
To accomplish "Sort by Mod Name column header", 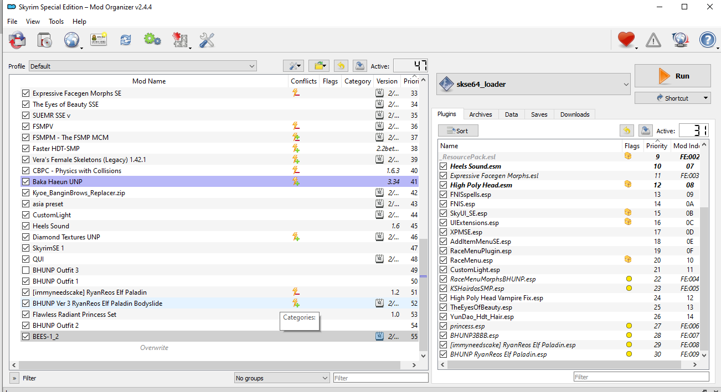I will click(149, 81).
